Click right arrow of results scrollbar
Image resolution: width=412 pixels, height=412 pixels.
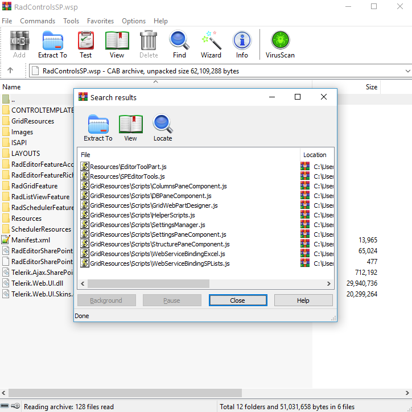point(329,284)
